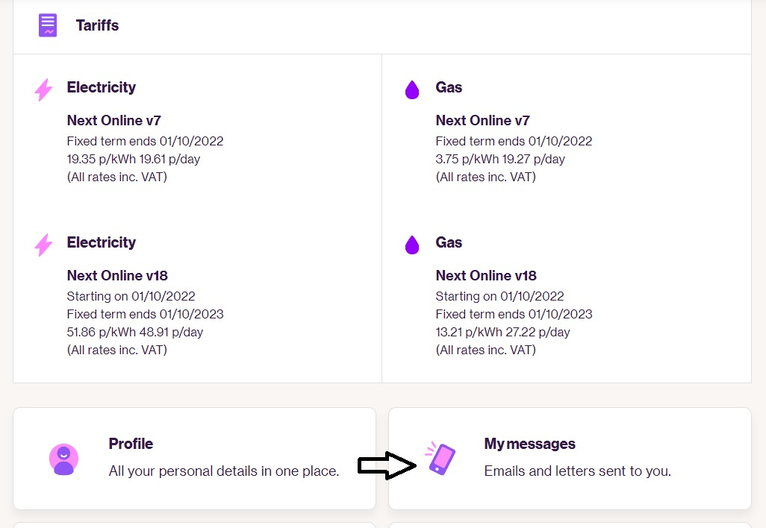Select the Tariffs section heading

[97, 25]
